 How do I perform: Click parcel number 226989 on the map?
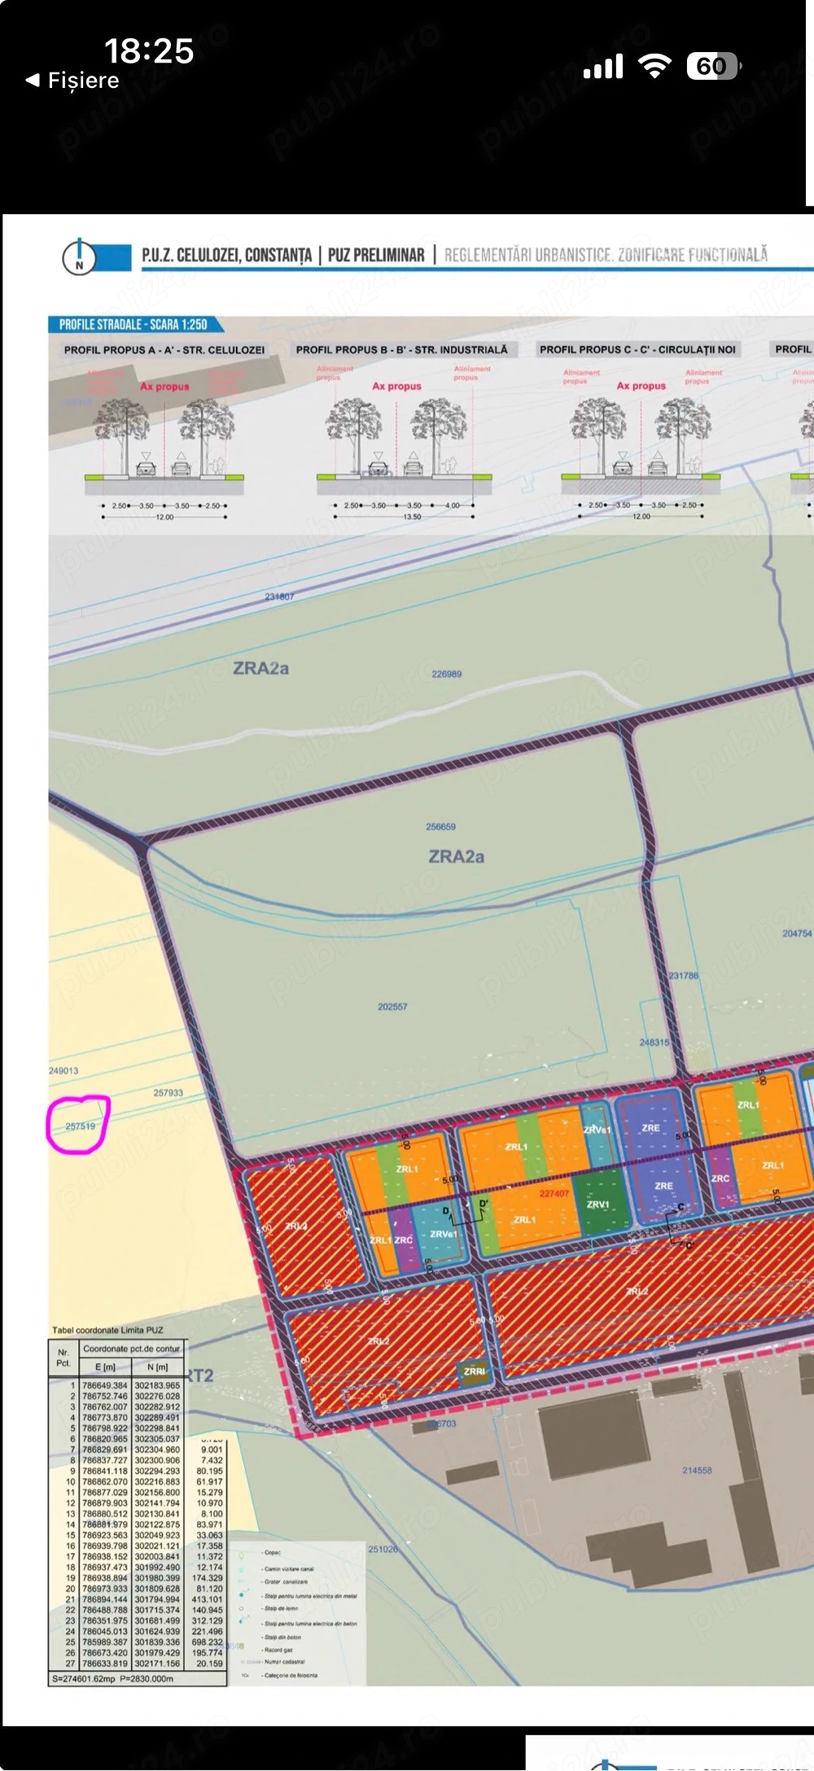pos(446,674)
